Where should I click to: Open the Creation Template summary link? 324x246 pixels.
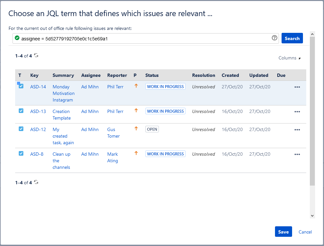coord(62,115)
